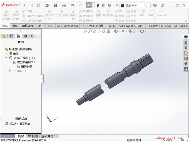Open the Display Style dropdown arrow
Screen dimensions: 189x142
119,31
